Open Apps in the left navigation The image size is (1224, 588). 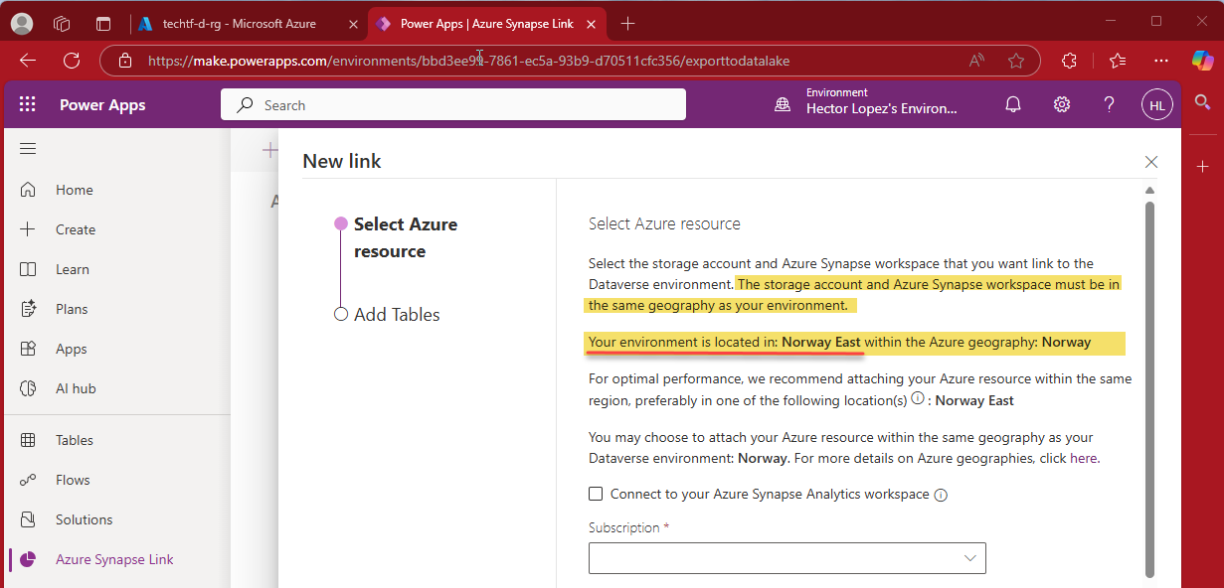pyautogui.click(x=71, y=348)
